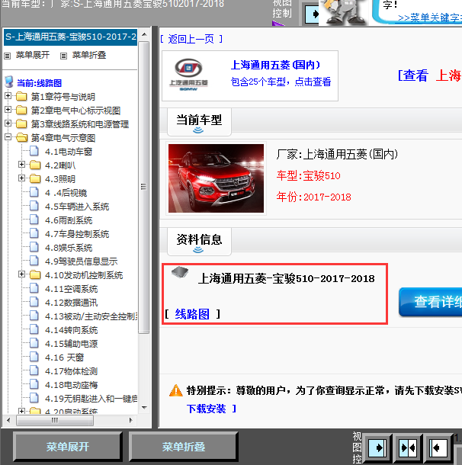Click the 菜单关键字 link at top
The image size is (462, 465).
click(430, 18)
